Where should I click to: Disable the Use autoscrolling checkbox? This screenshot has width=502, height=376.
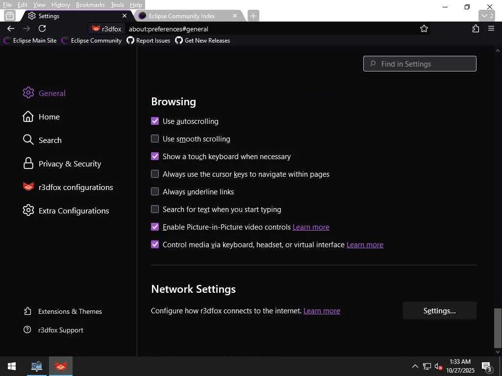click(155, 121)
